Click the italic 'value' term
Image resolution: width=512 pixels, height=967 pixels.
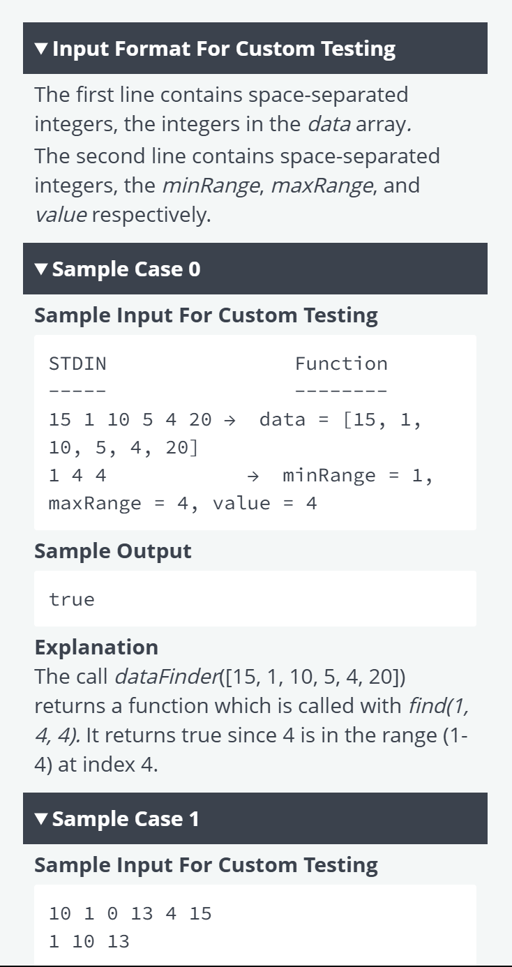(x=61, y=215)
